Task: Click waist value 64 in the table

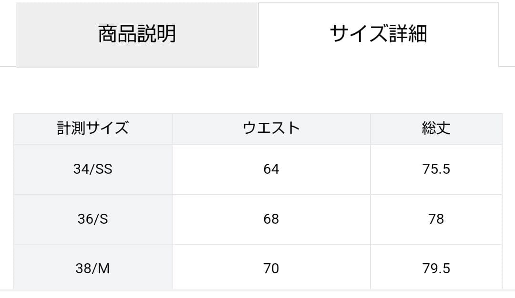Action: (x=271, y=169)
